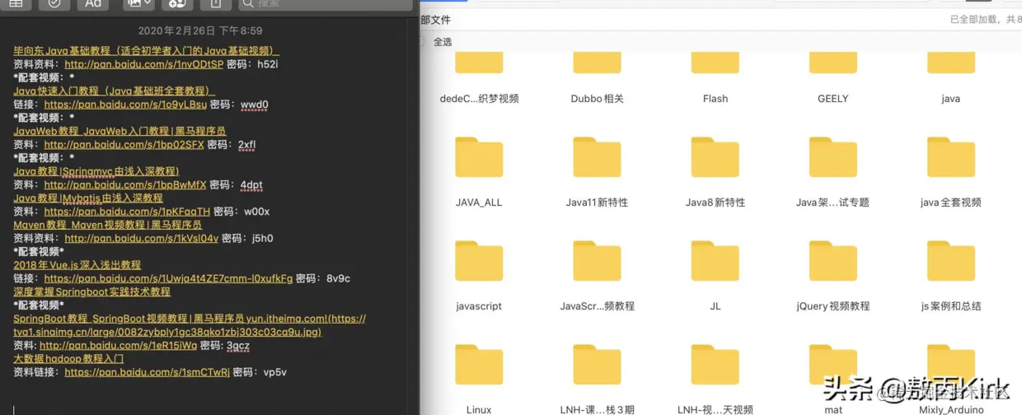1022x415 pixels.
Task: Click the 大数据hadoop教程入门 title
Action: (68, 359)
